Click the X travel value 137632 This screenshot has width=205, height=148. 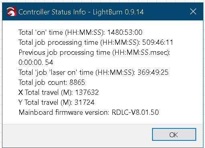(87, 92)
